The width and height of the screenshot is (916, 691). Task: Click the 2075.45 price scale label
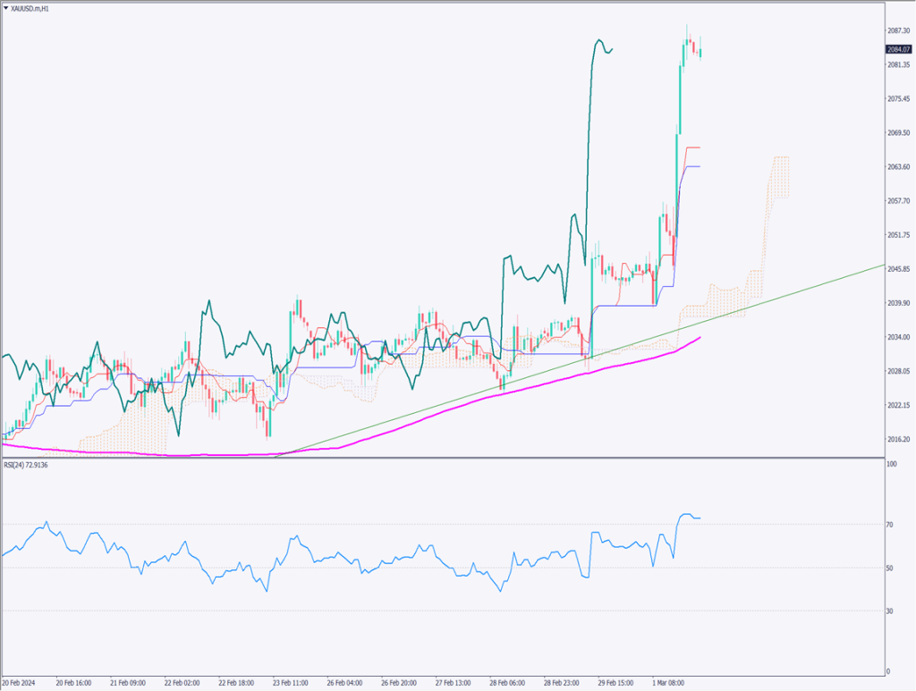click(898, 98)
